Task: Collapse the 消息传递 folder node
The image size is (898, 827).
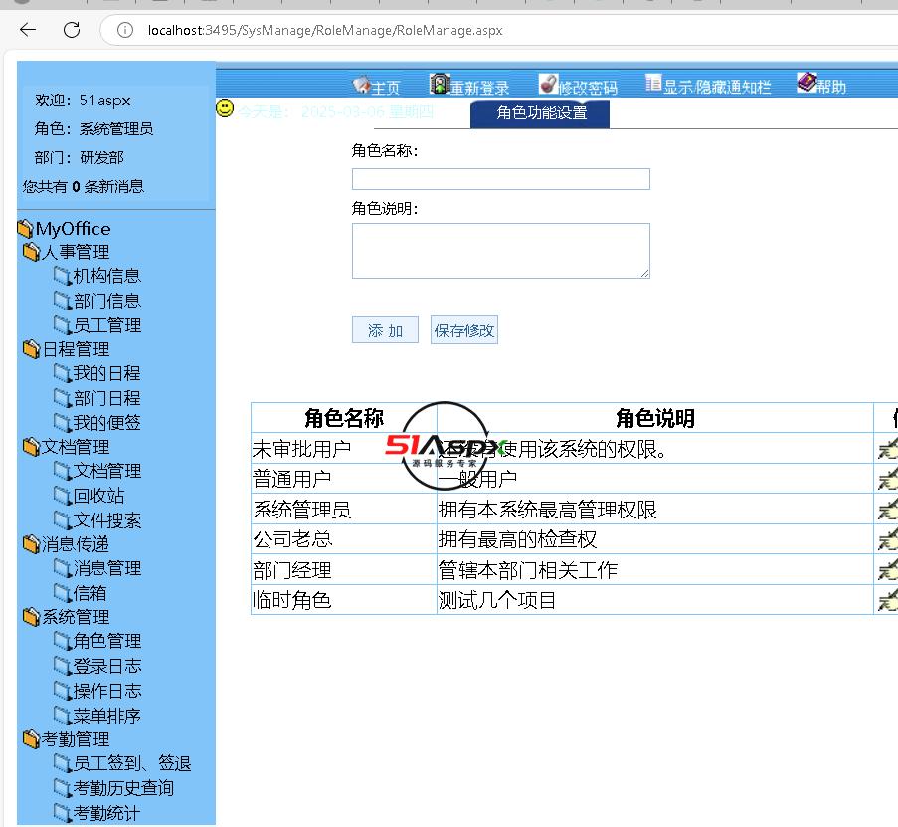Action: click(32, 544)
